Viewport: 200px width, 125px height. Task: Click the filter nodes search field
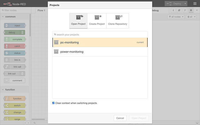[x=15, y=10]
